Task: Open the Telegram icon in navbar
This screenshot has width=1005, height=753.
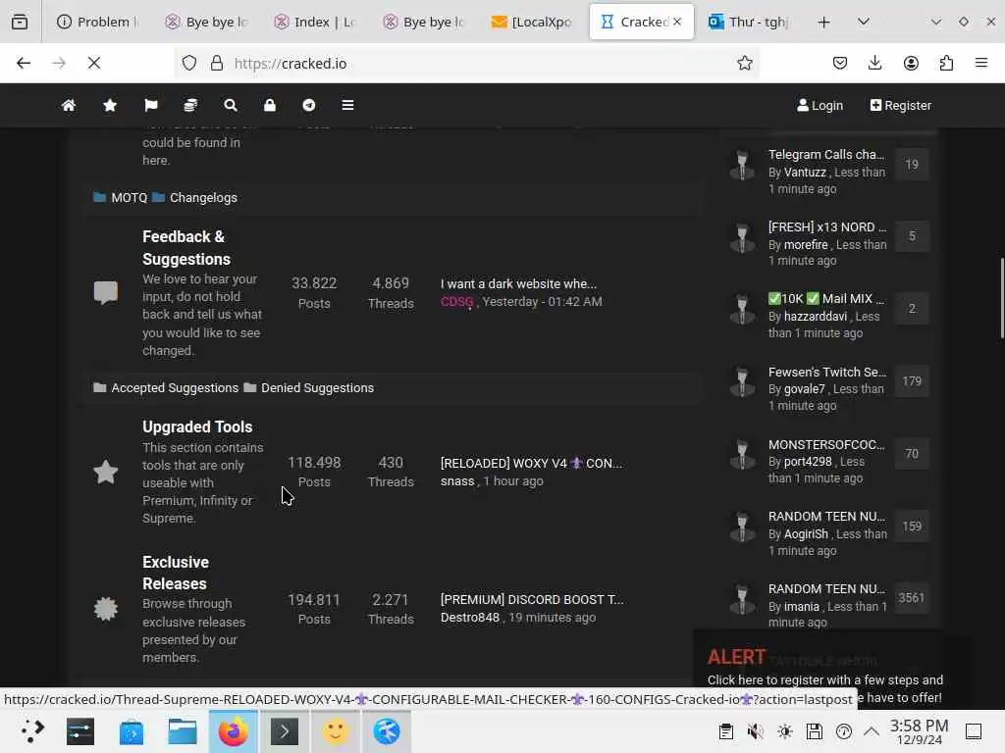Action: (309, 105)
